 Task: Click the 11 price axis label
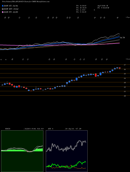click(x=125, y=91)
